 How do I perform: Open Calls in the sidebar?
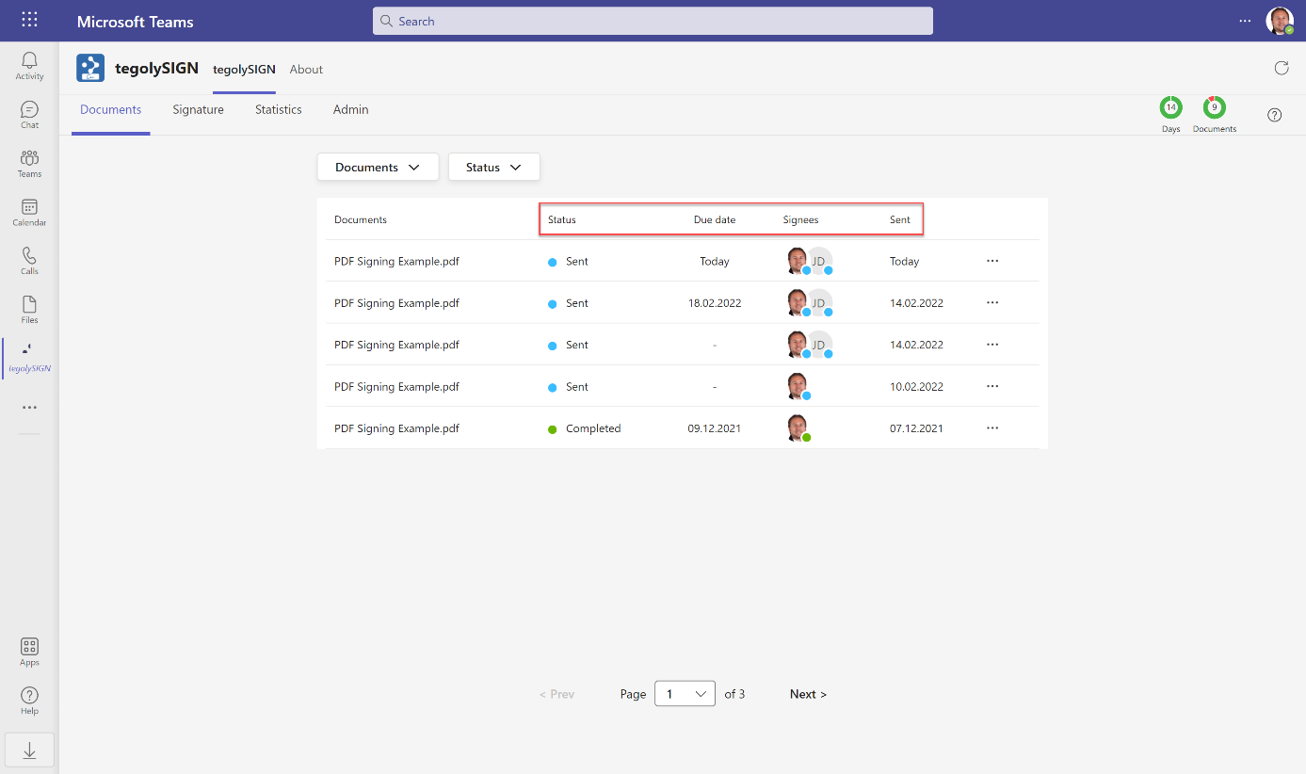click(x=29, y=261)
